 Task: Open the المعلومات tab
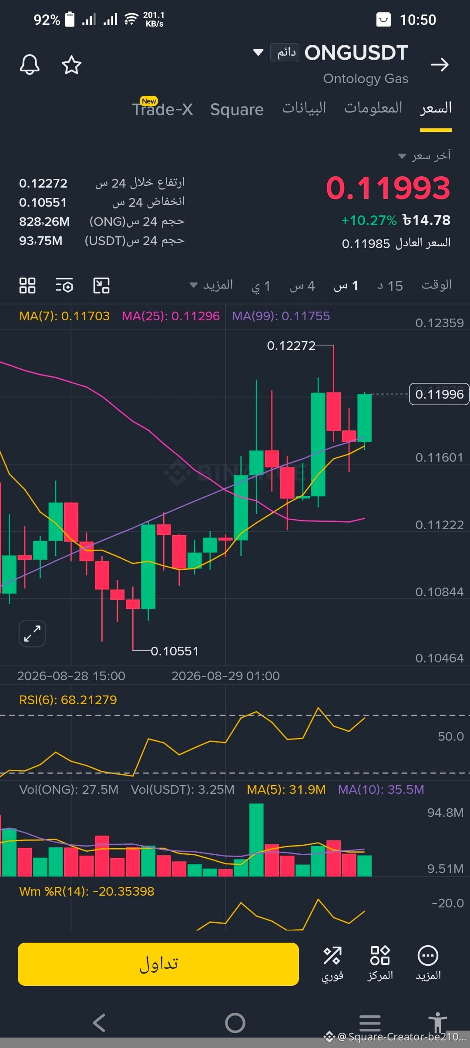point(373,108)
